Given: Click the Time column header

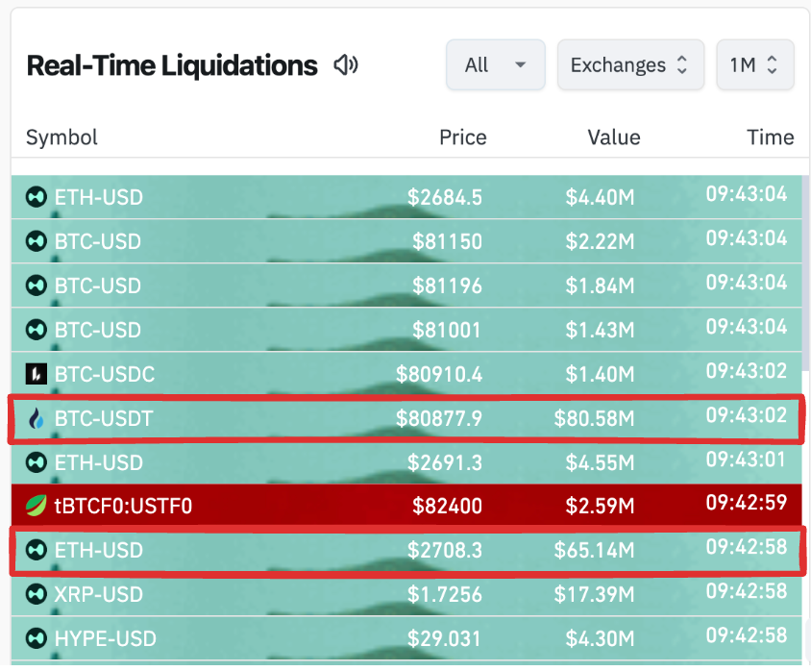Looking at the screenshot, I should (x=770, y=137).
